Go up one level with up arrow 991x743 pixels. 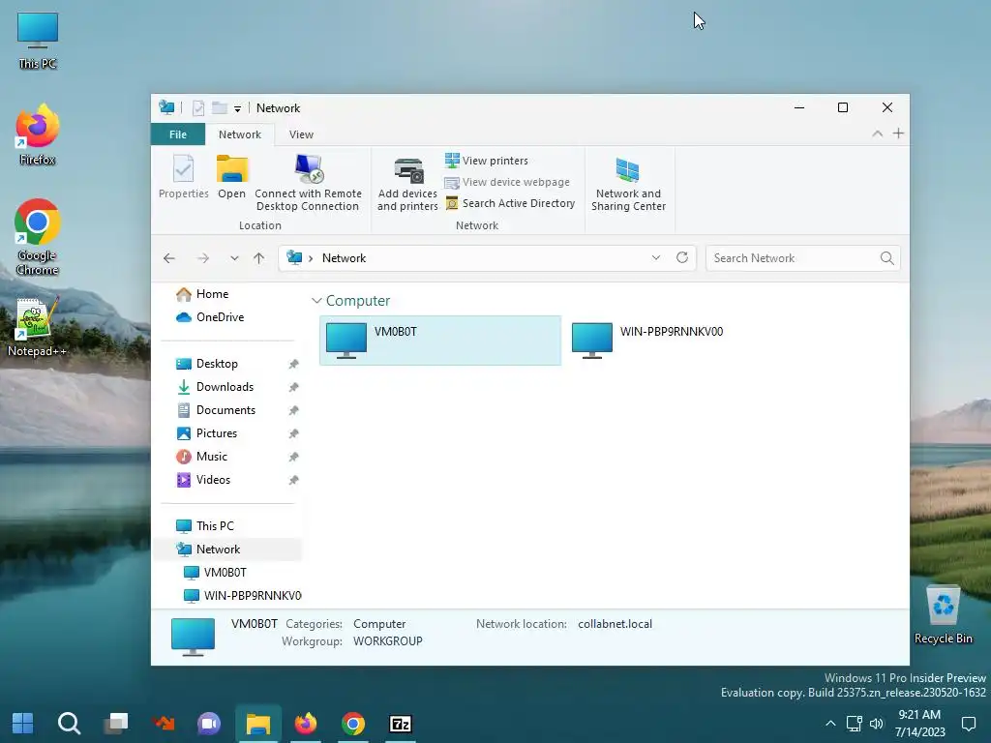(x=258, y=257)
